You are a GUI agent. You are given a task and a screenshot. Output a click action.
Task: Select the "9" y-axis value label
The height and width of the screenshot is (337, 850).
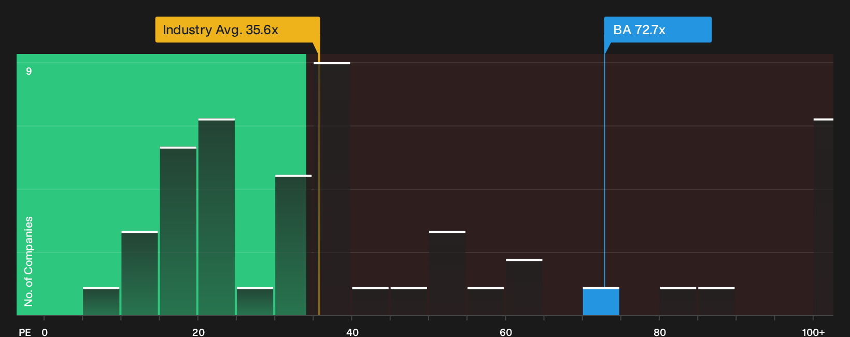coord(29,71)
